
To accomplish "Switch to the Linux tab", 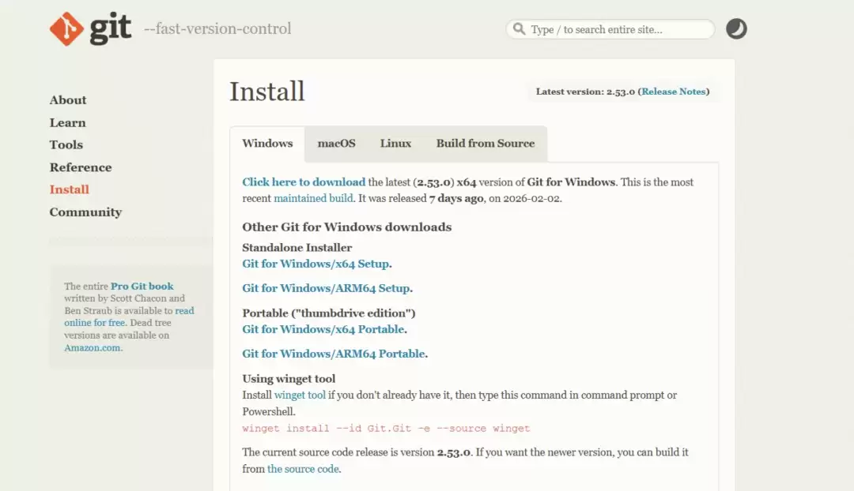I will coord(395,144).
